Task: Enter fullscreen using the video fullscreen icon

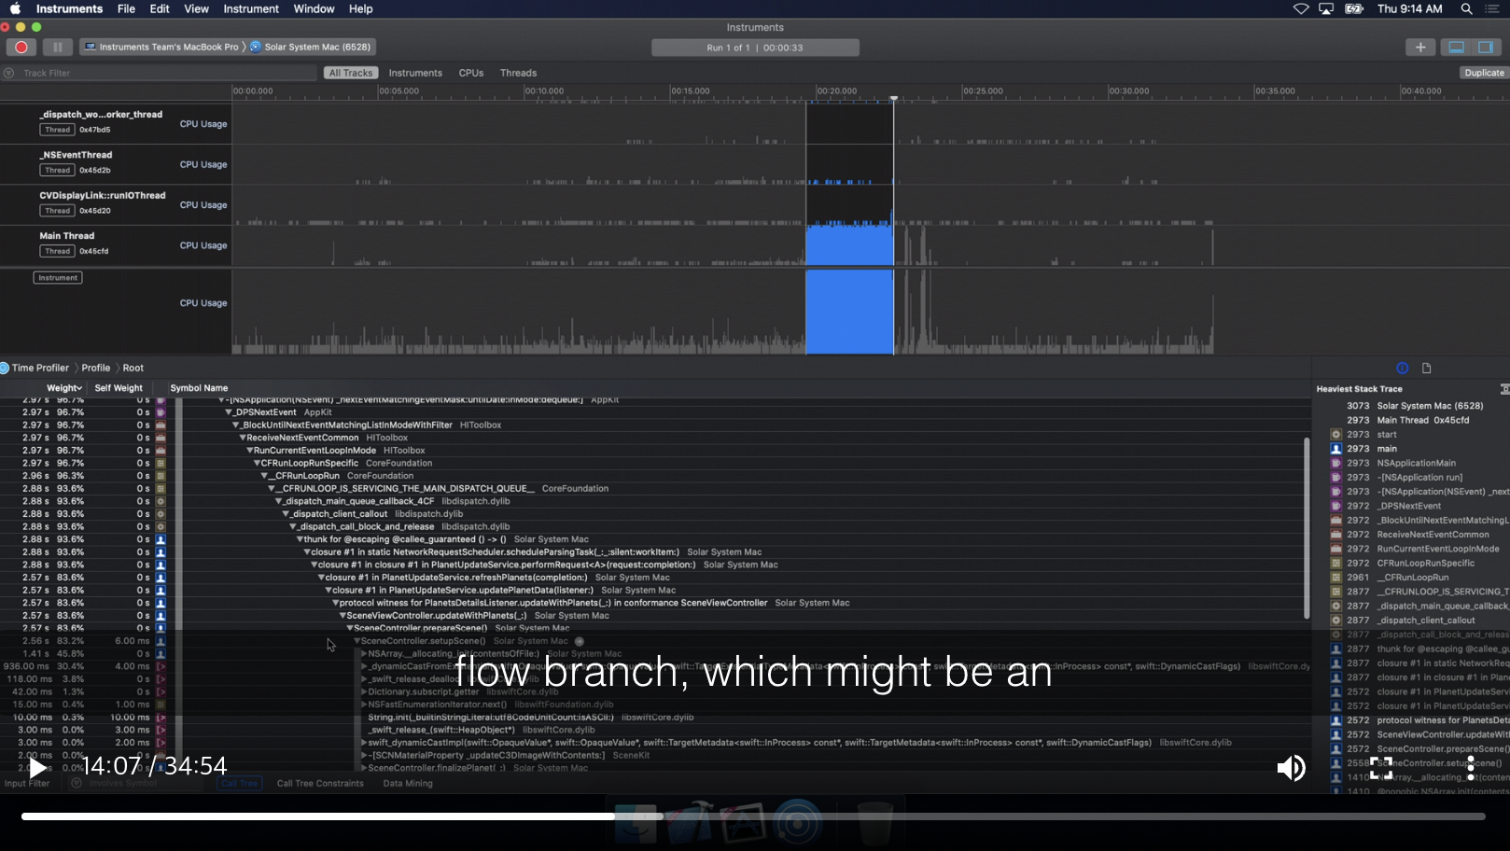Action: click(x=1381, y=768)
